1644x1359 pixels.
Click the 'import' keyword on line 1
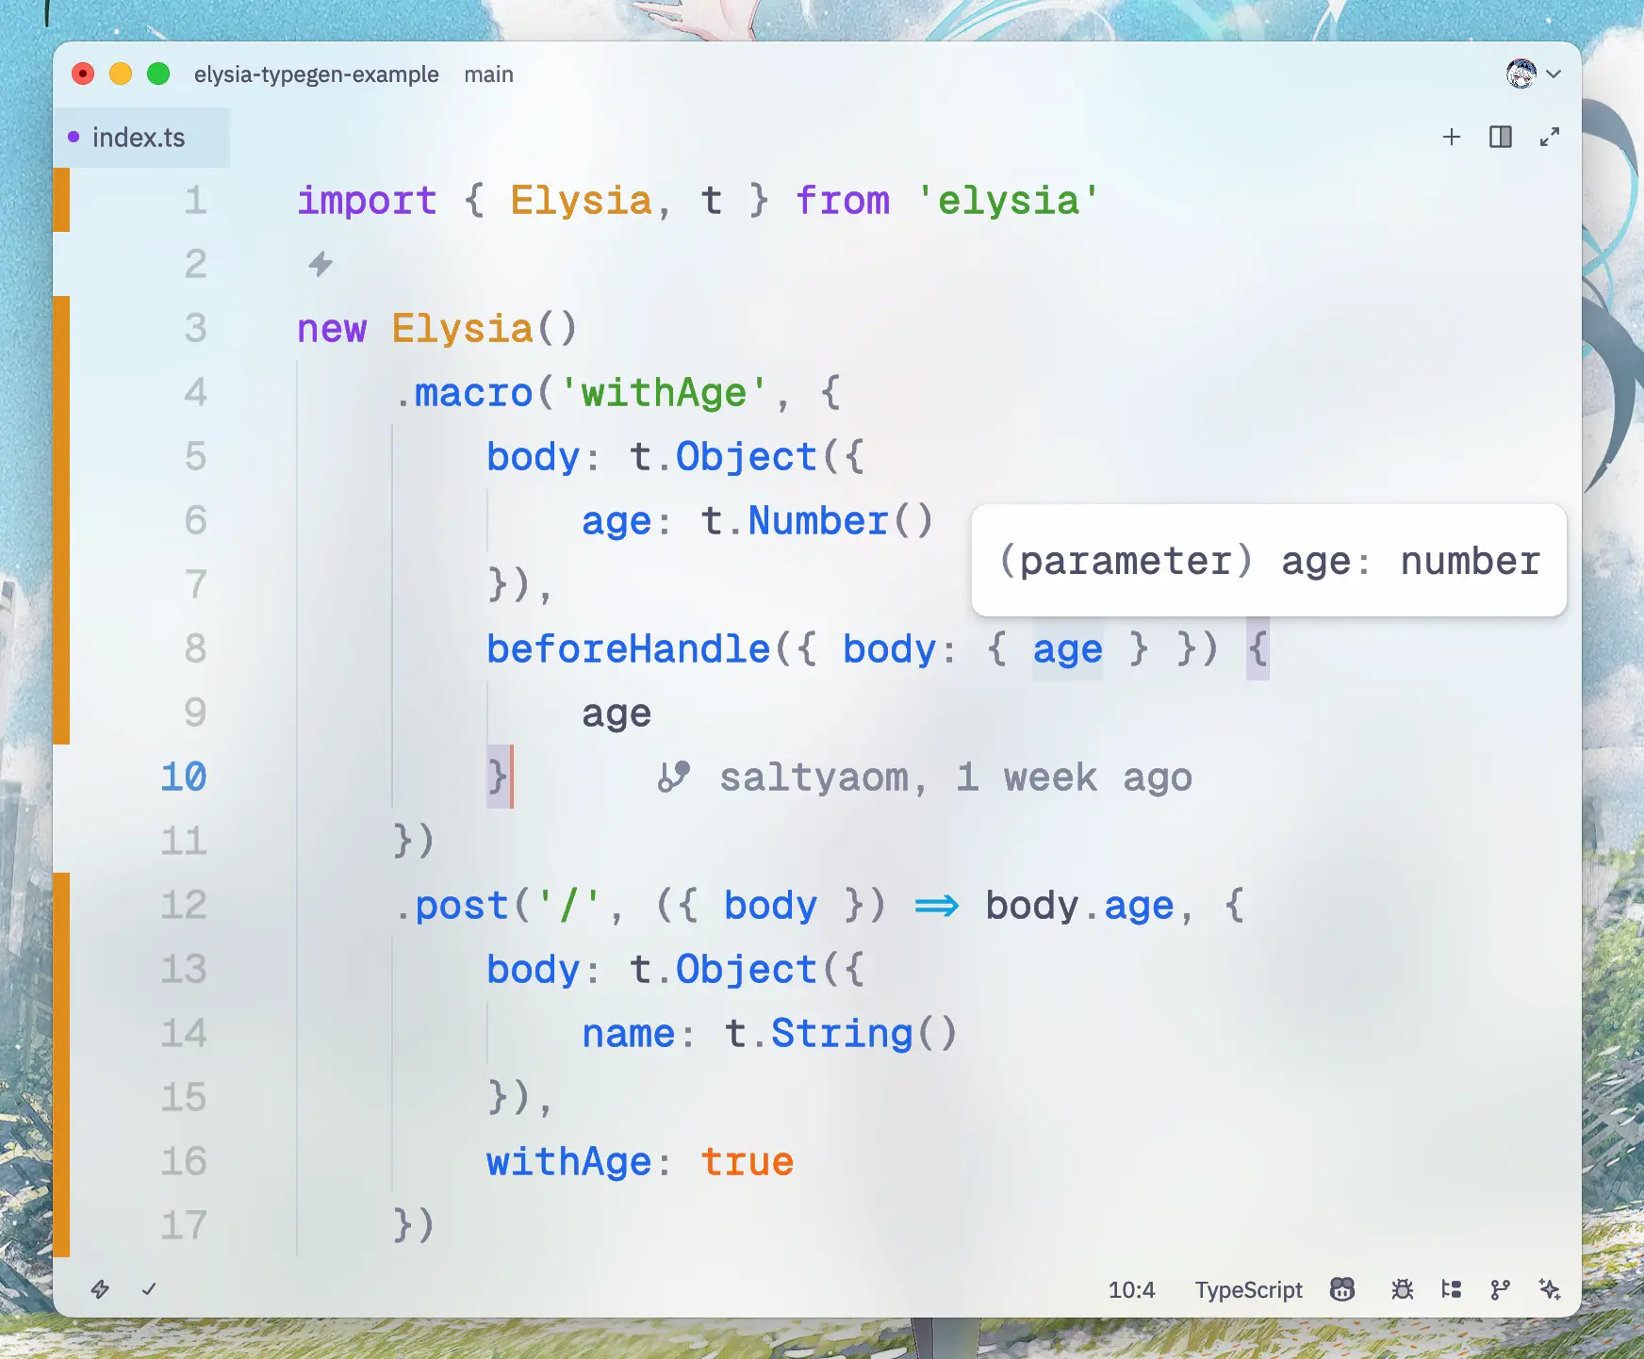pos(367,201)
